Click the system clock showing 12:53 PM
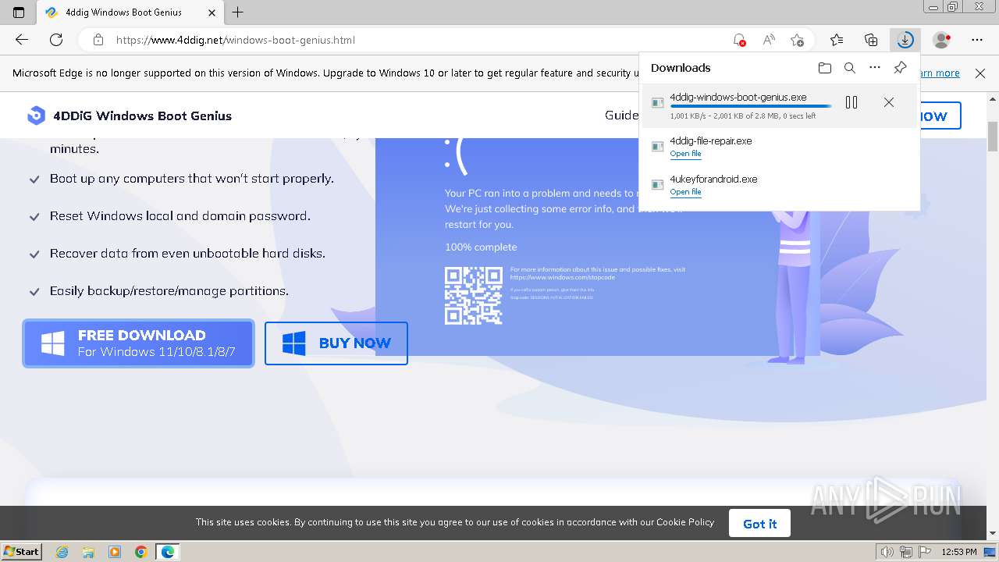Screen dimensions: 999x562 [x=959, y=552]
